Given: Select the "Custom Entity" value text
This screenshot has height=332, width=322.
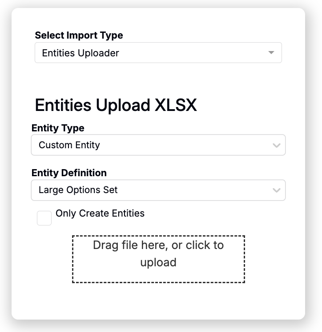Looking at the screenshot, I should tap(69, 145).
